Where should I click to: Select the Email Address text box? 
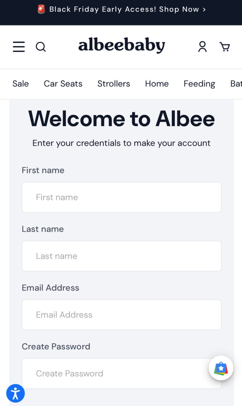coord(121,315)
